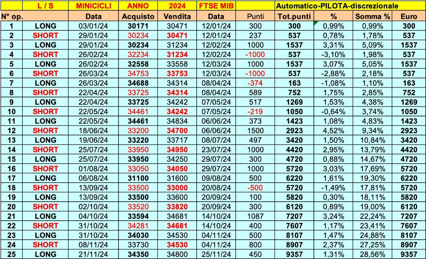Screen dimensions: 426x259
Task: Select the Punti value 1500
Action: click(x=256, y=131)
